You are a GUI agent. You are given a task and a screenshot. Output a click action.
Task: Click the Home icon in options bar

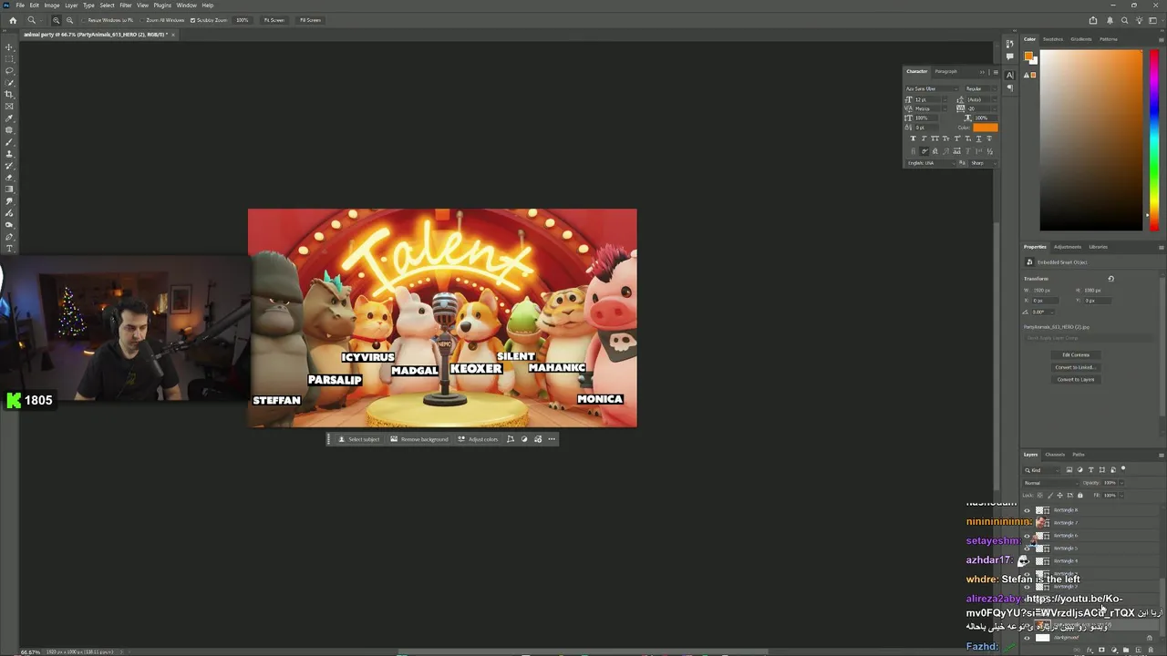(x=12, y=20)
